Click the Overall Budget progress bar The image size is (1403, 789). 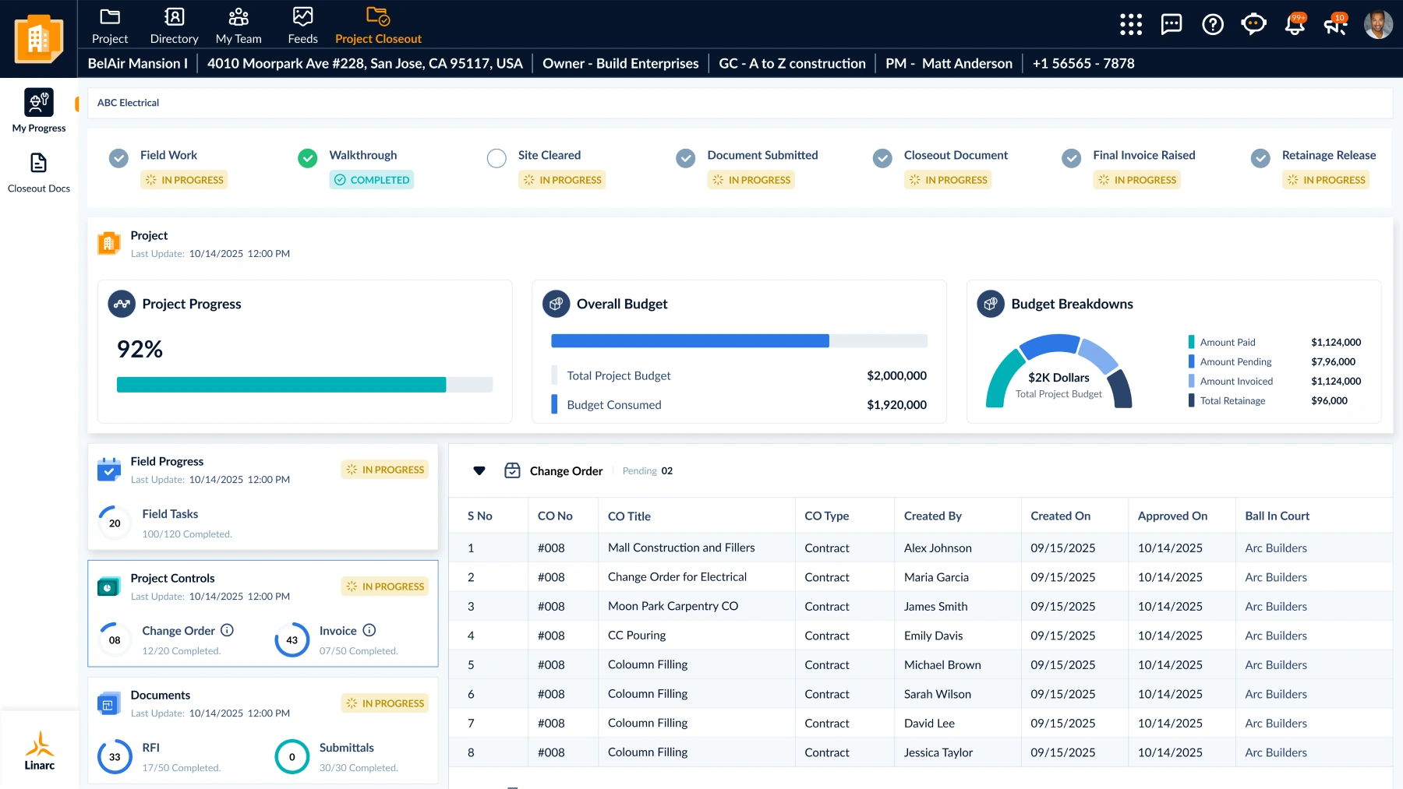(739, 340)
